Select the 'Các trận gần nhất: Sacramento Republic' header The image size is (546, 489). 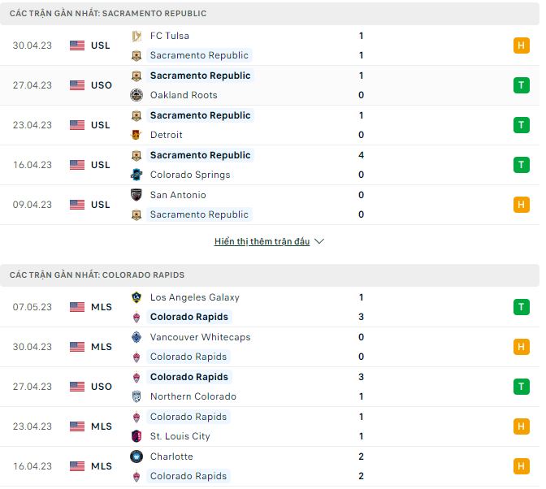(108, 14)
